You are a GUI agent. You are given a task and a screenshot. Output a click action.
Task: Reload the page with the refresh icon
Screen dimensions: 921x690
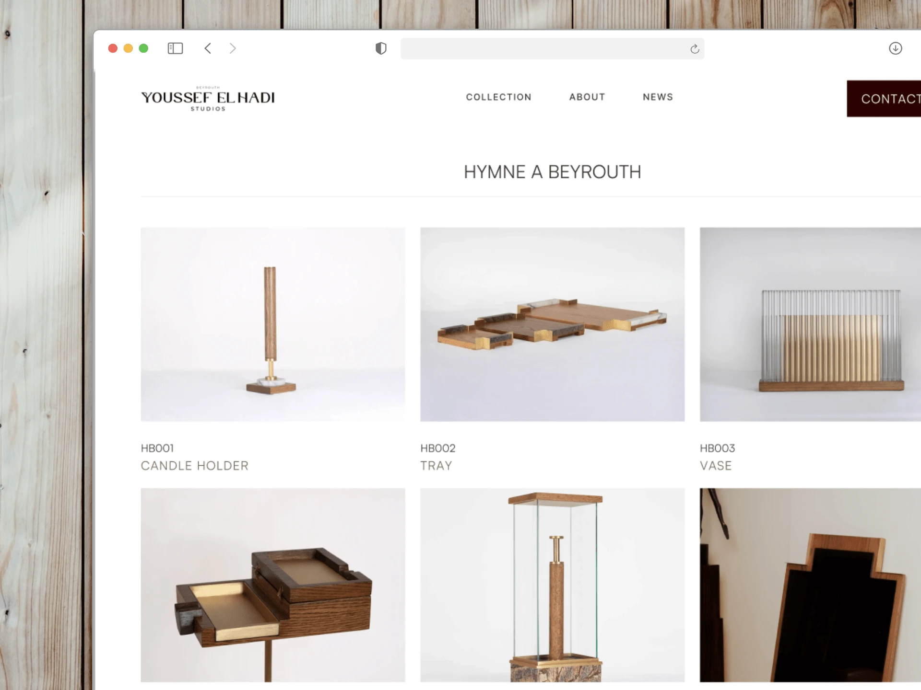pos(695,49)
